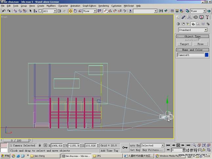Click the Use Pivot Point Center icon
Screen dimensions: 212x159
(x=99, y=11)
